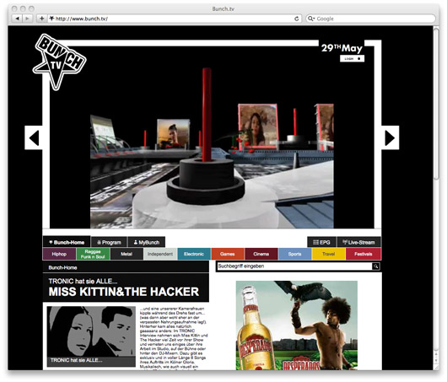Open the Miss Kittin article thumbnail
The height and width of the screenshot is (382, 447).
point(91,336)
